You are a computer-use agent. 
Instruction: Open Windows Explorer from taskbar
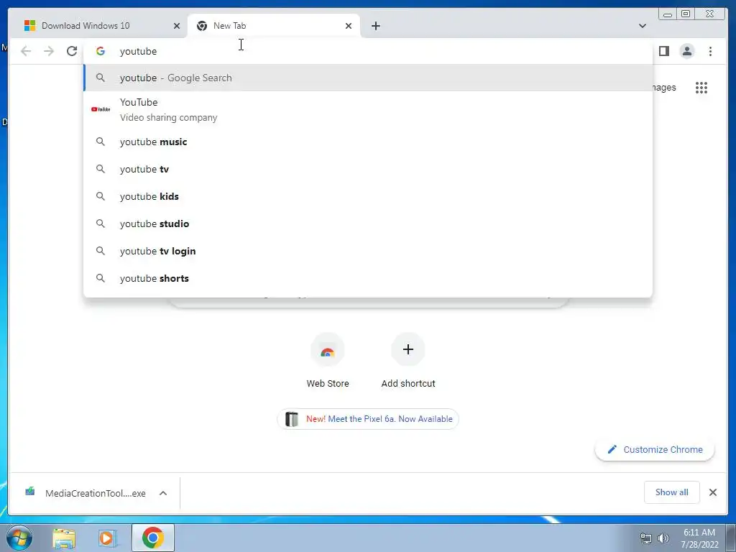pos(64,538)
